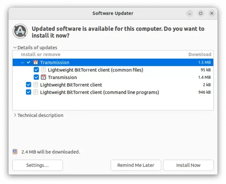
Task: Expand the Technical description section
Action: pos(15,116)
